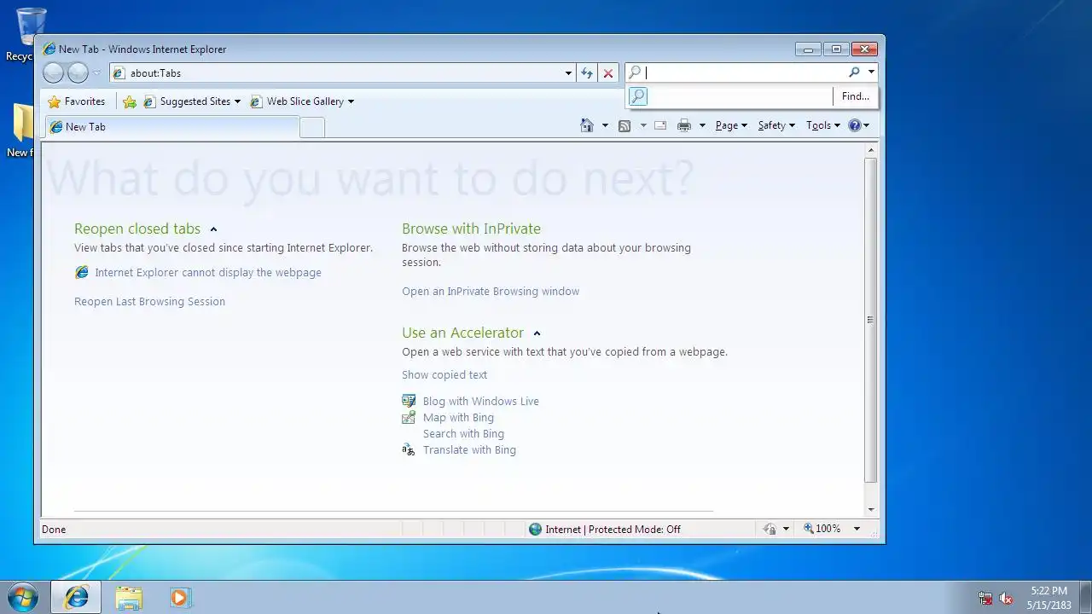The height and width of the screenshot is (614, 1092).
Task: Click the Blog with Windows Live icon
Action: (x=409, y=401)
